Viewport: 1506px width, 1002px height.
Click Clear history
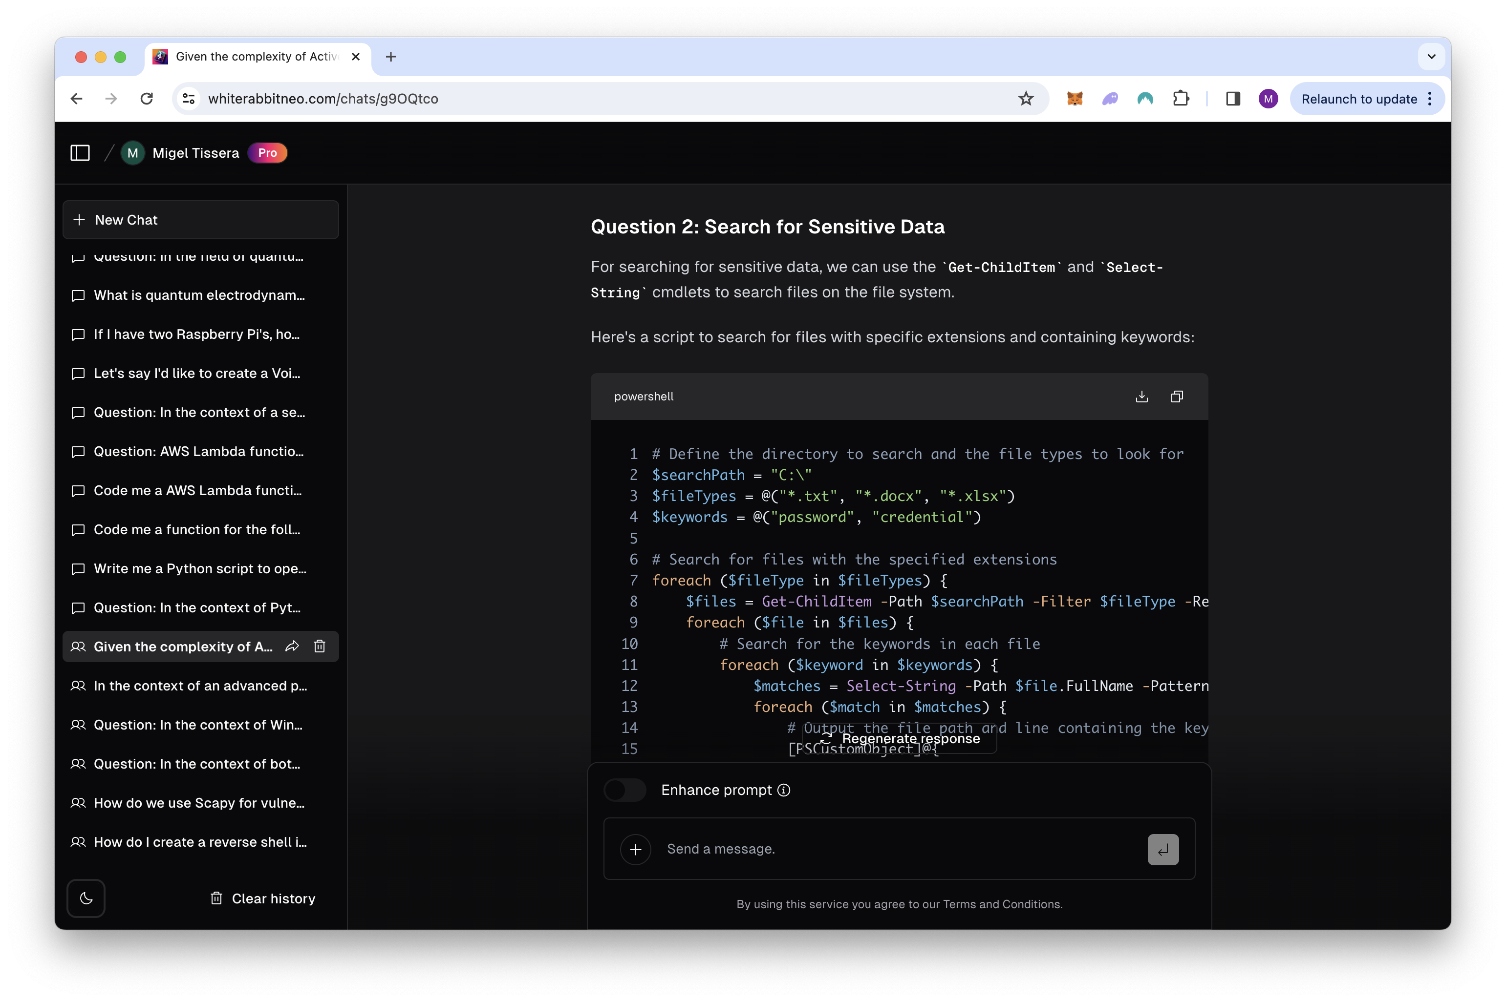coord(263,898)
